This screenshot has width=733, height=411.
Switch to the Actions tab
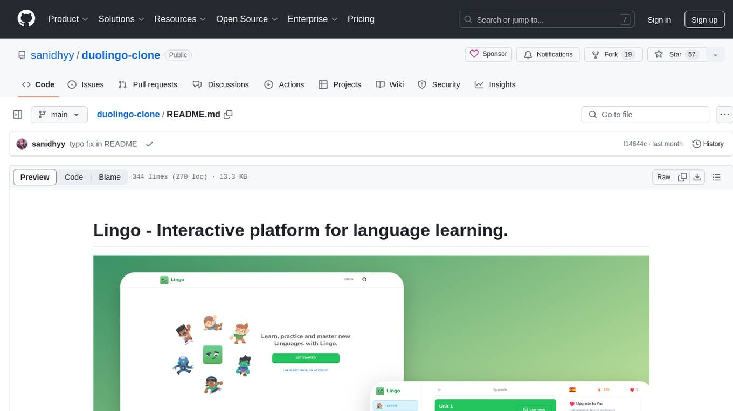pos(284,84)
